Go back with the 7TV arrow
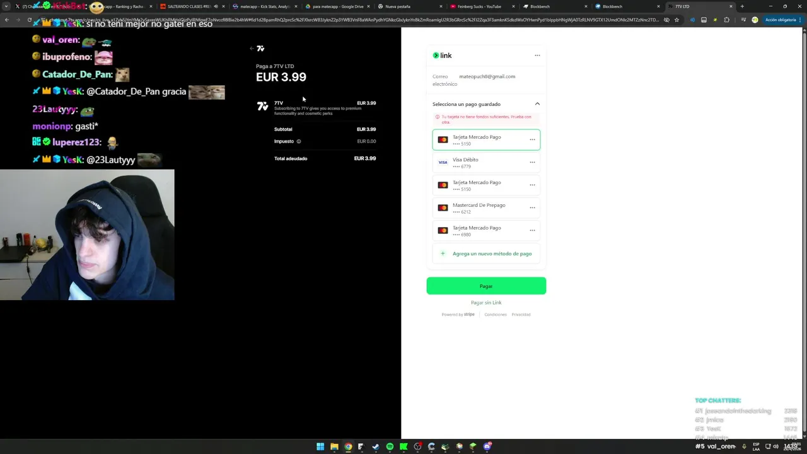The height and width of the screenshot is (454, 807). [252, 49]
